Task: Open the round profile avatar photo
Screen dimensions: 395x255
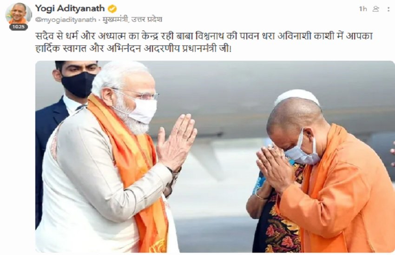Action: (19, 14)
